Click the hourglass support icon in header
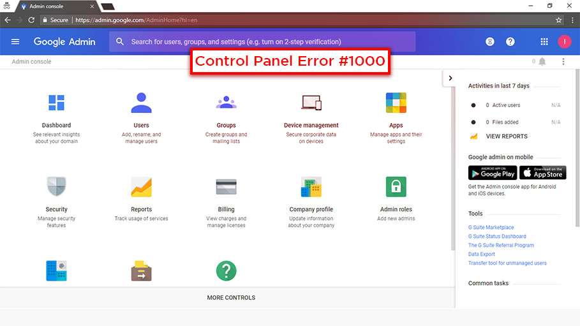 point(490,42)
